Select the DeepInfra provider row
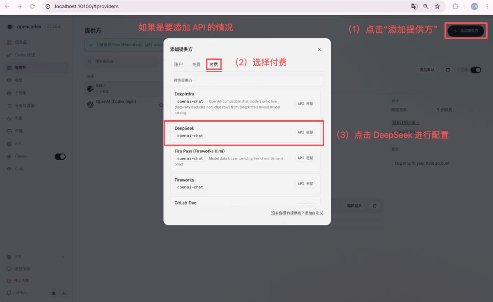Screen dimensions: 493x302 [246, 103]
